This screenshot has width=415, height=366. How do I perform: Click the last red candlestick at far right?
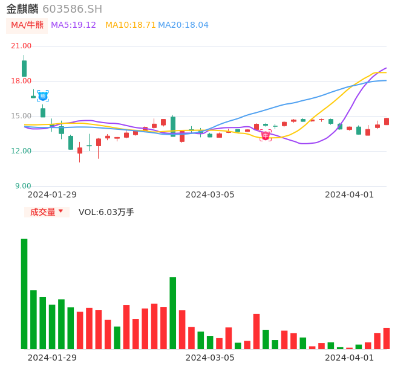pyautogui.click(x=387, y=121)
